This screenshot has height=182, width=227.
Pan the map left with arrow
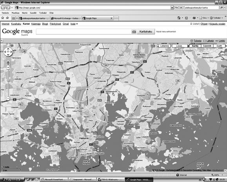pyautogui.click(x=5, y=52)
